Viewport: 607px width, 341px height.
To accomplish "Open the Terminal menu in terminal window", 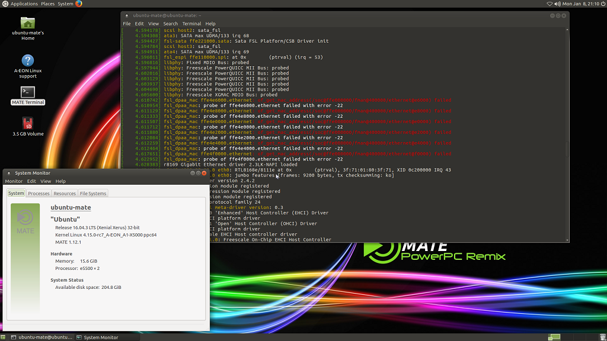I will point(191,24).
